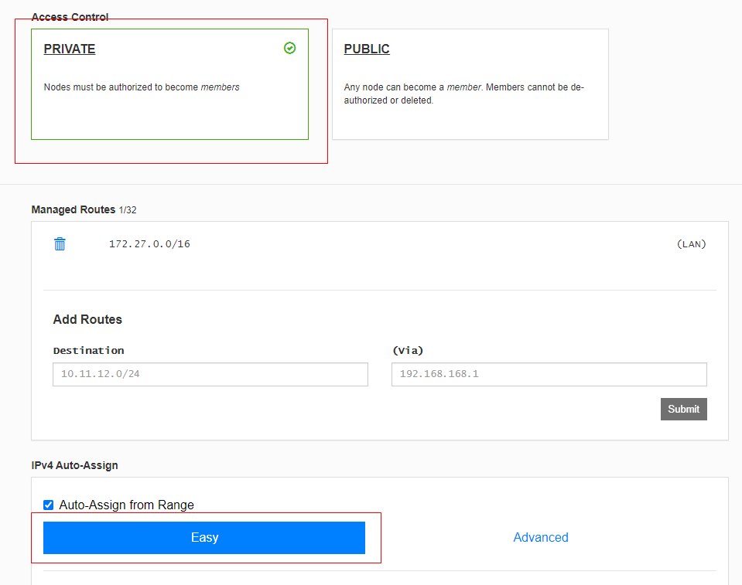Switch to Easy auto-assign mode
The width and height of the screenshot is (742, 585).
(204, 538)
